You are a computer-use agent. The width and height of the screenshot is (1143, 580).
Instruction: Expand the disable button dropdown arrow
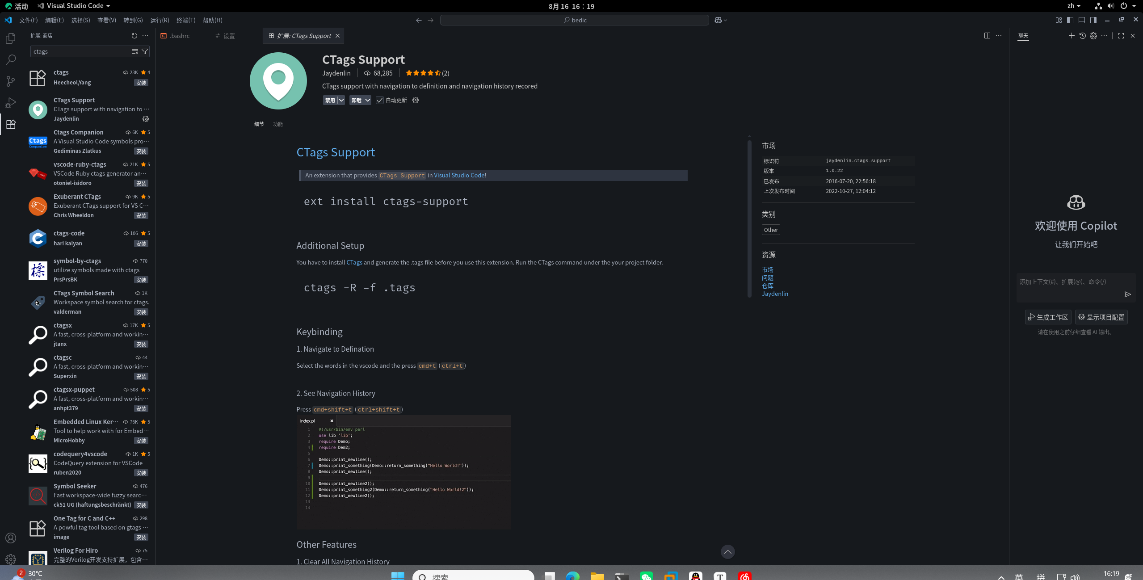pos(341,100)
